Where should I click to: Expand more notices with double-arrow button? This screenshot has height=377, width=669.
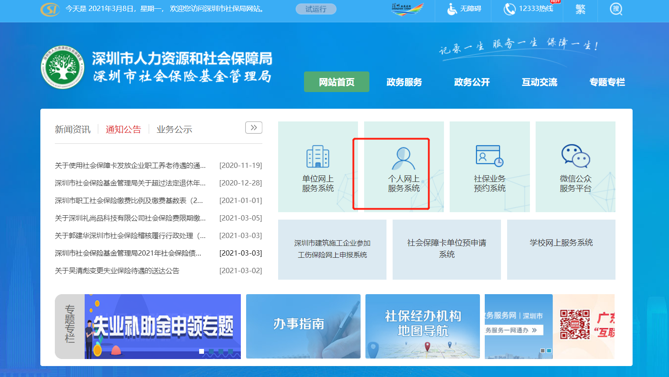254,128
